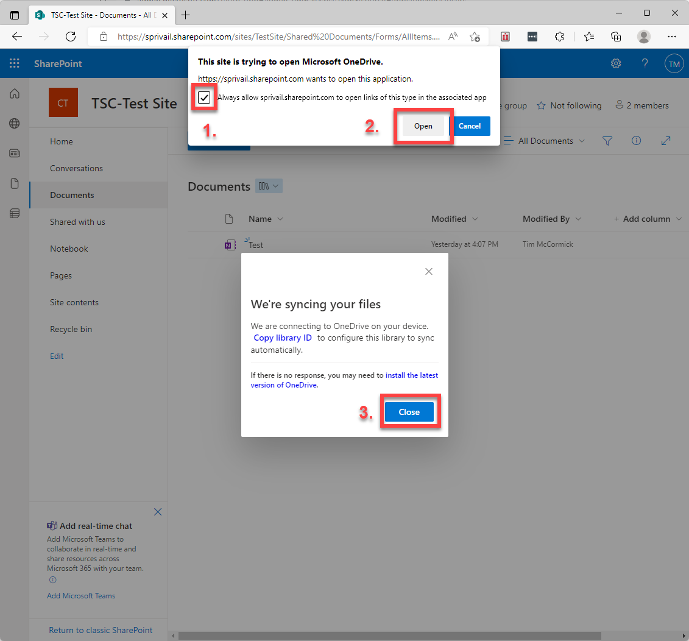Screen dimensions: 689x641
Task: Open a new browser tab with plus
Action: tap(185, 15)
